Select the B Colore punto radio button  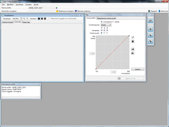[x=107, y=33]
